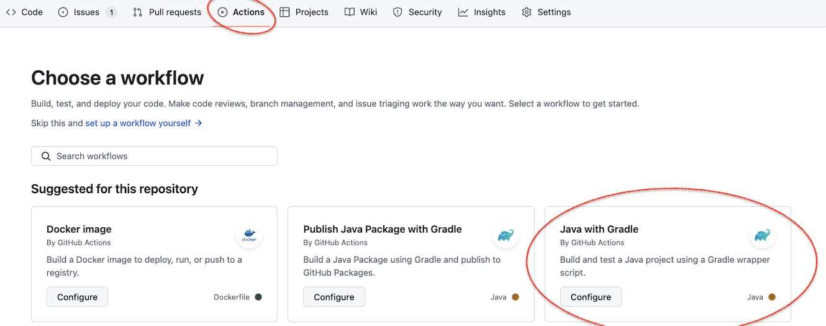
Task: Click the Java with Gradle description text
Action: click(x=665, y=266)
